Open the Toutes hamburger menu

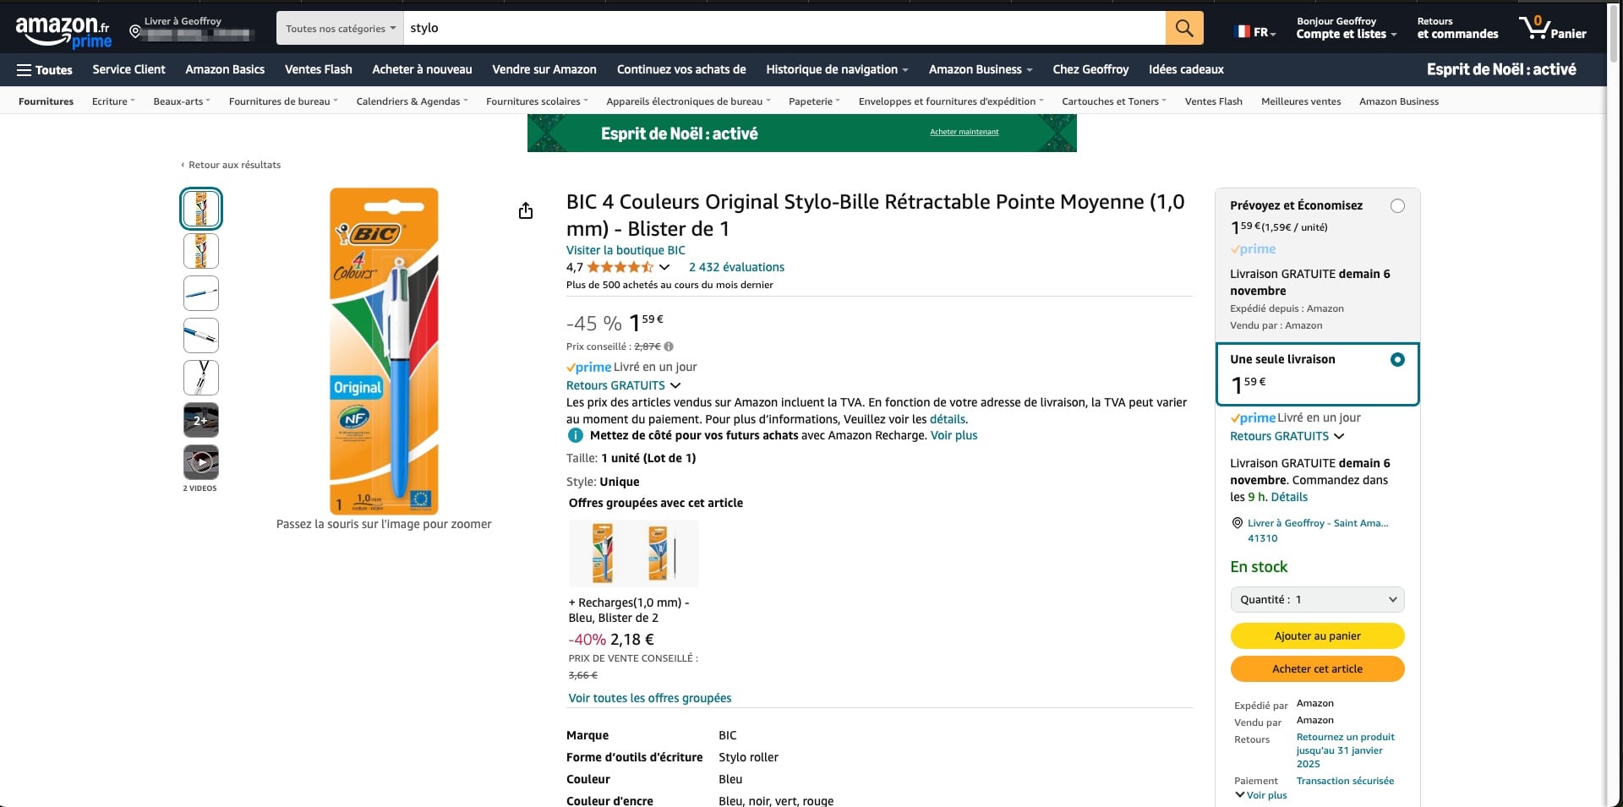[x=45, y=70]
